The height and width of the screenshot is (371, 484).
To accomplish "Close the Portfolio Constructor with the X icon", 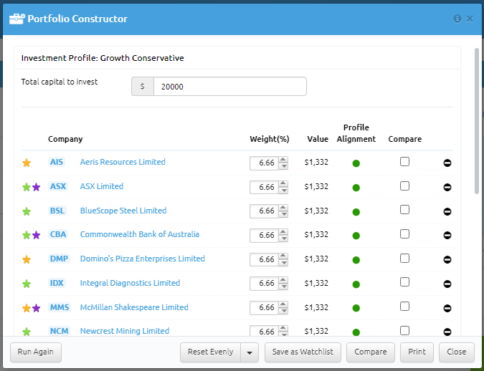I will click(470, 19).
